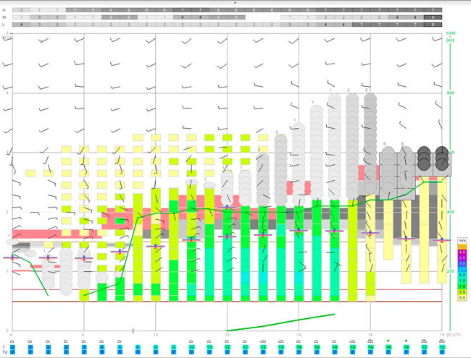Image resolution: width=471 pixels, height=358 pixels.
Task: Click the green 800 mark on right axis
Action: (x=450, y=93)
